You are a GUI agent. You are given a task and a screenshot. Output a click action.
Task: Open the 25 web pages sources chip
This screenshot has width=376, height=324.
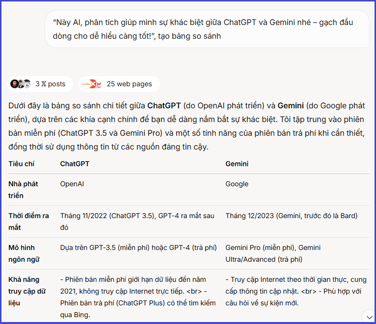119,84
